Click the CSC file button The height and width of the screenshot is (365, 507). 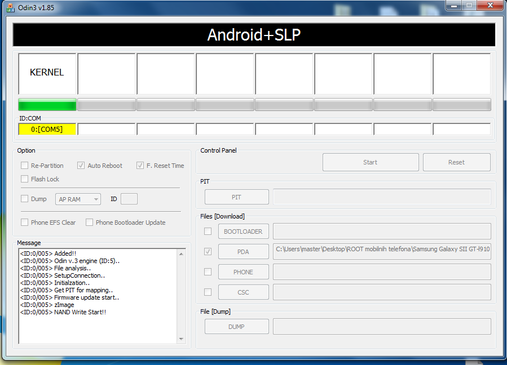click(x=244, y=292)
